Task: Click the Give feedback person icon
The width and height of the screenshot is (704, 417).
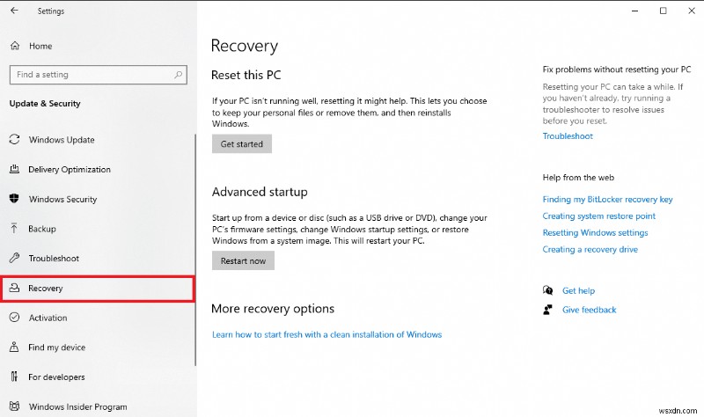Action: [547, 310]
